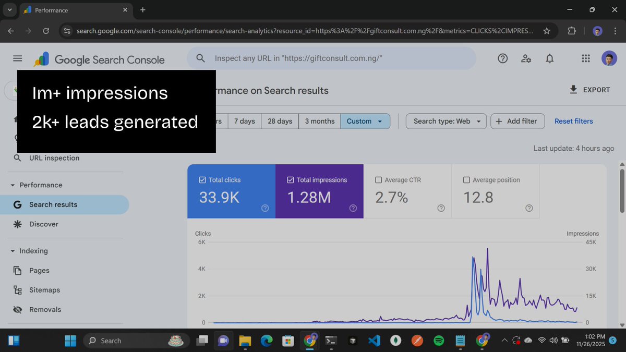This screenshot has height=352, width=626.
Task: Open the URL inspection tool
Action: point(54,157)
